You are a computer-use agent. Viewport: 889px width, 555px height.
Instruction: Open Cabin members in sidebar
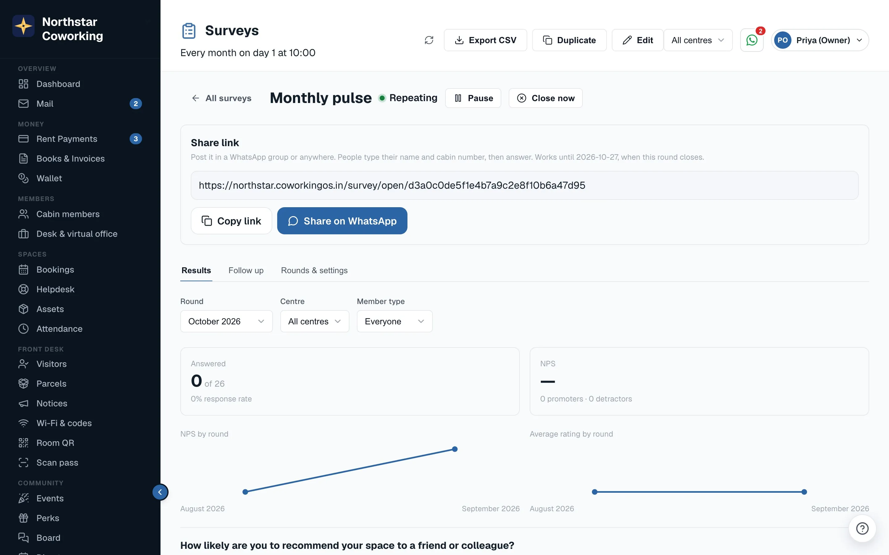(x=80, y=214)
